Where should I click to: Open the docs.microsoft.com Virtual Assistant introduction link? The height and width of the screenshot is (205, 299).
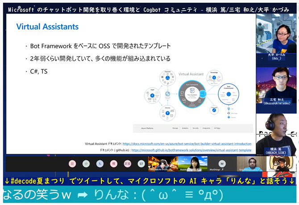pyautogui.click(x=187, y=144)
